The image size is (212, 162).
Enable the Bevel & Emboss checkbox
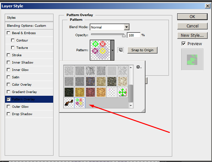point(8,33)
